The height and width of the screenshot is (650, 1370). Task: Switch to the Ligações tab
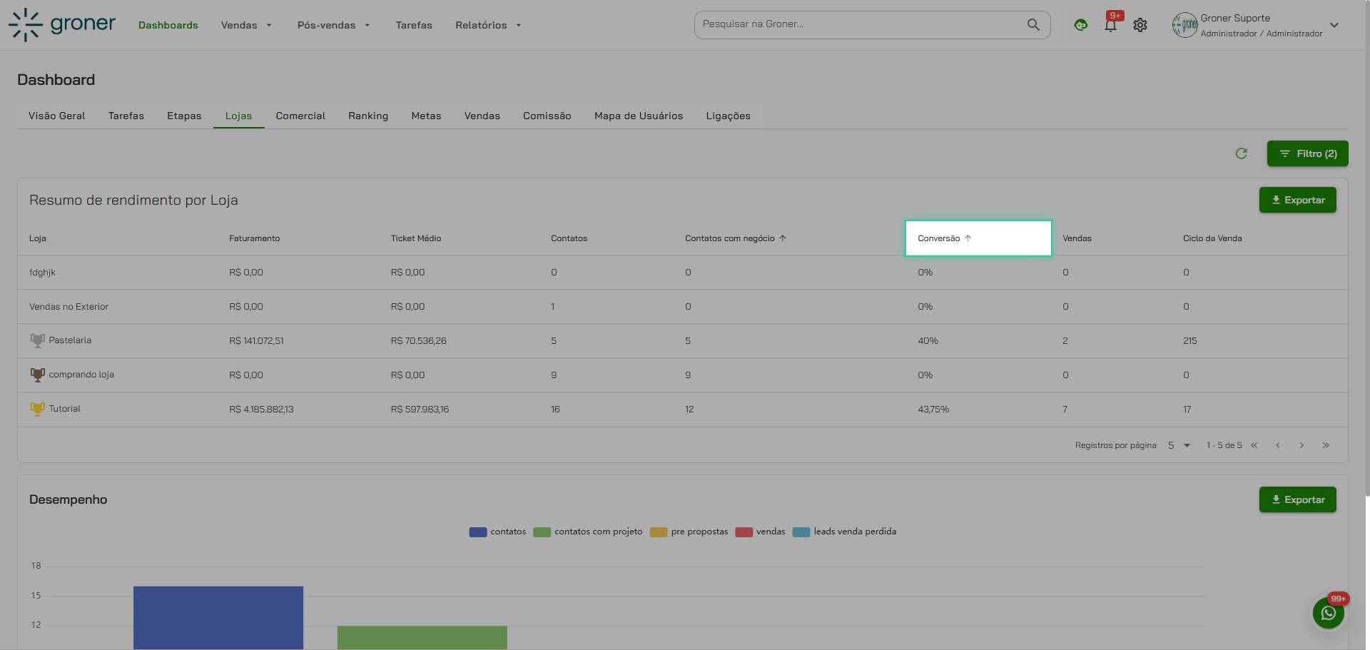tap(729, 116)
